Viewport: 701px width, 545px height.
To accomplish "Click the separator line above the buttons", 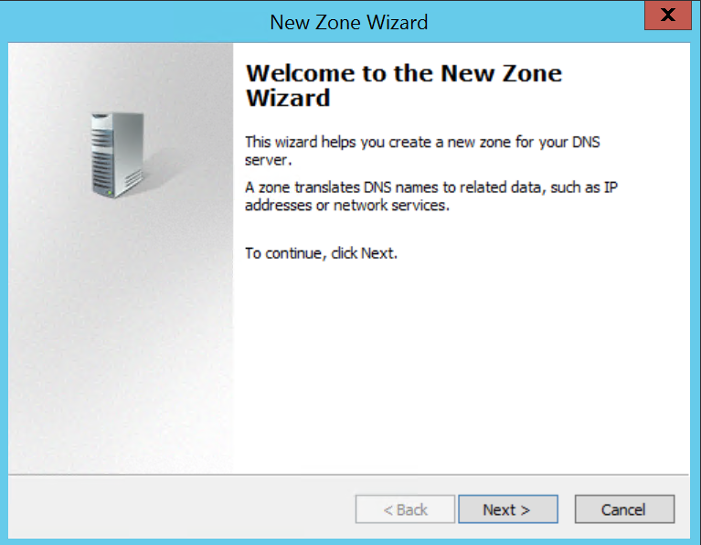I will coord(349,475).
